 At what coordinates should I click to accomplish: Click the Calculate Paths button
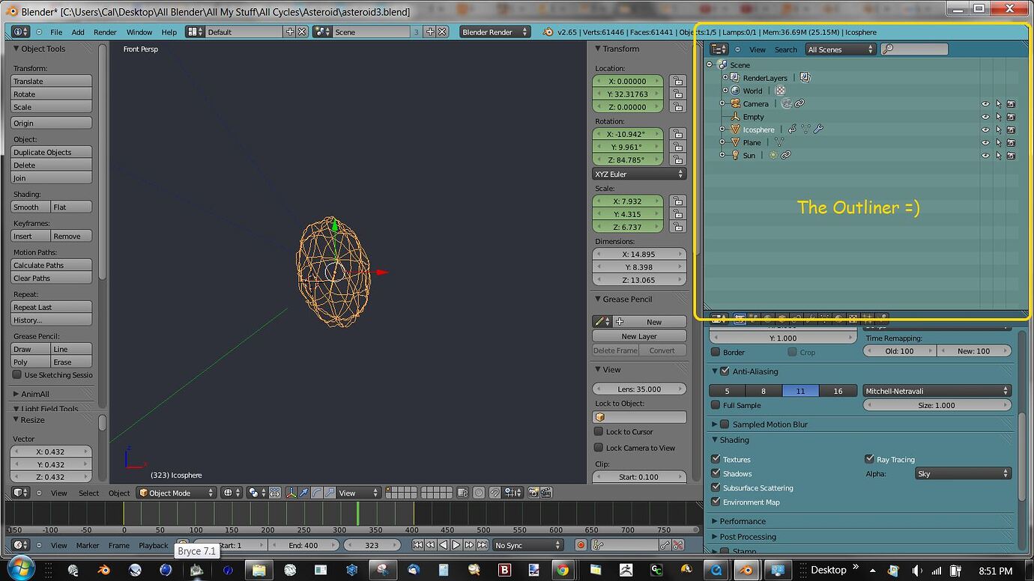pyautogui.click(x=52, y=265)
